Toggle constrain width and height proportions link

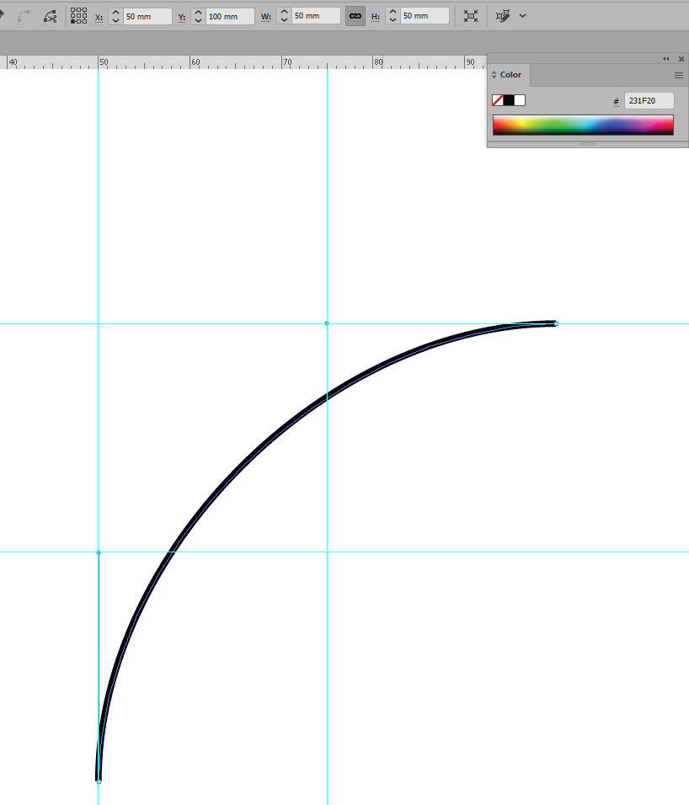[x=355, y=16]
